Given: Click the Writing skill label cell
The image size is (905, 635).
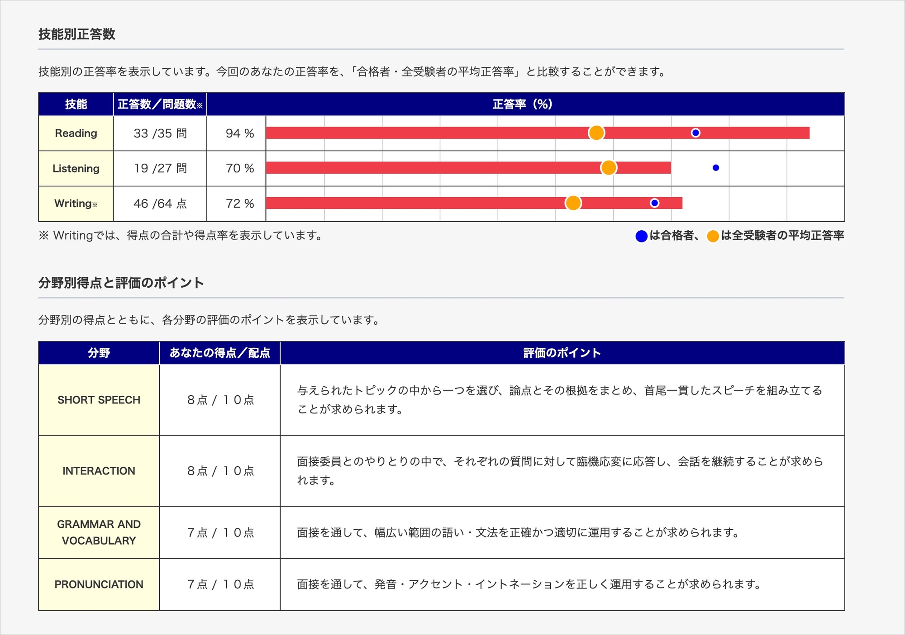Looking at the screenshot, I should pos(76,204).
